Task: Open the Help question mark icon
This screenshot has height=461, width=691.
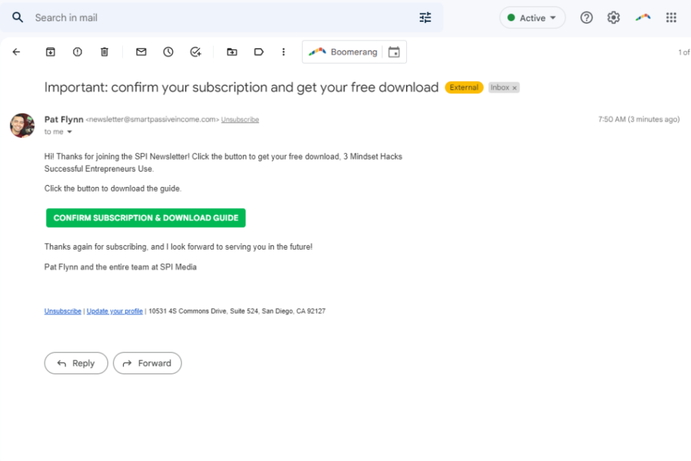Action: (x=586, y=18)
